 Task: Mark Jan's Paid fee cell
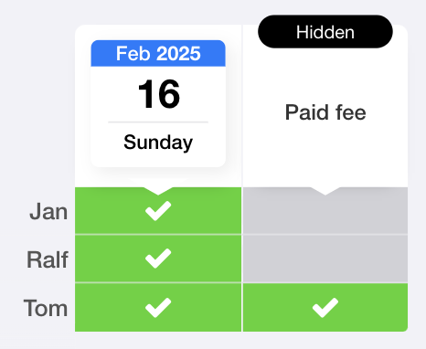(325, 210)
